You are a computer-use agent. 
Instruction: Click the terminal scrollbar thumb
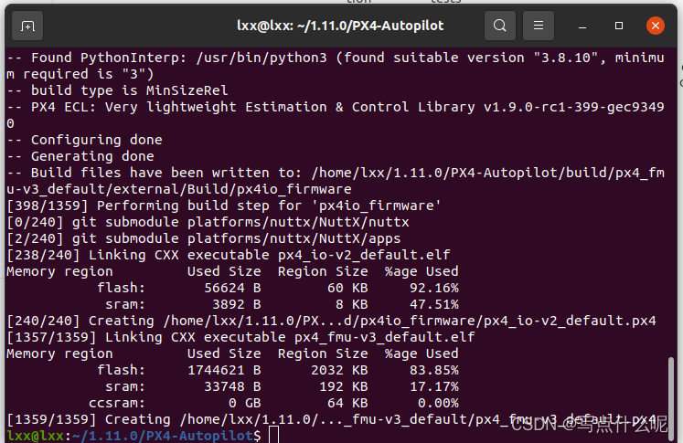[671, 397]
